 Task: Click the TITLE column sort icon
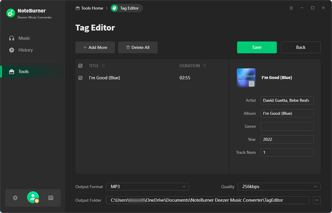point(103,66)
